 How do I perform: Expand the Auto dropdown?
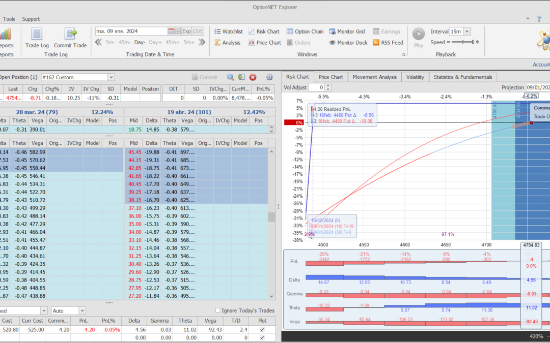[82, 310]
